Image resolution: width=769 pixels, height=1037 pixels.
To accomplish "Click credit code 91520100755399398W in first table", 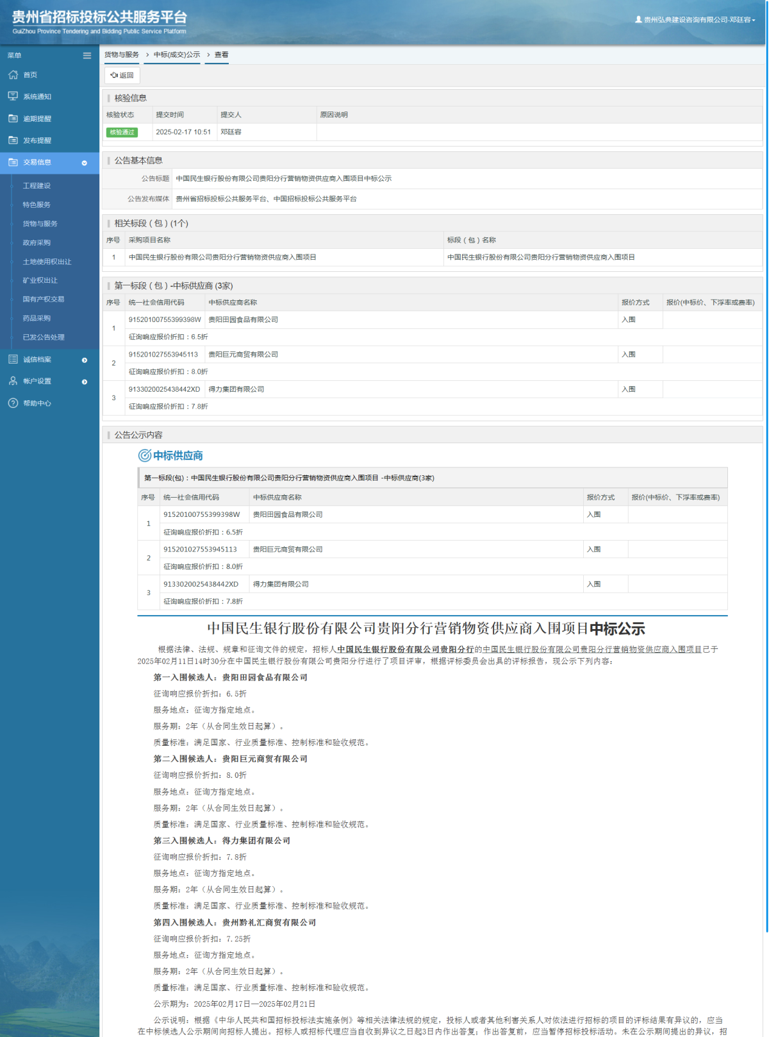I will click(x=165, y=319).
